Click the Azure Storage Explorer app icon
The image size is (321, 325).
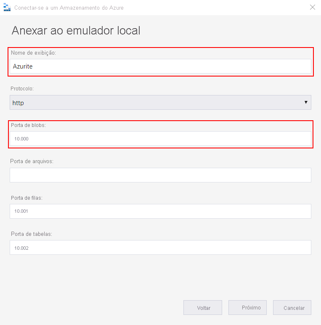coord(7,8)
